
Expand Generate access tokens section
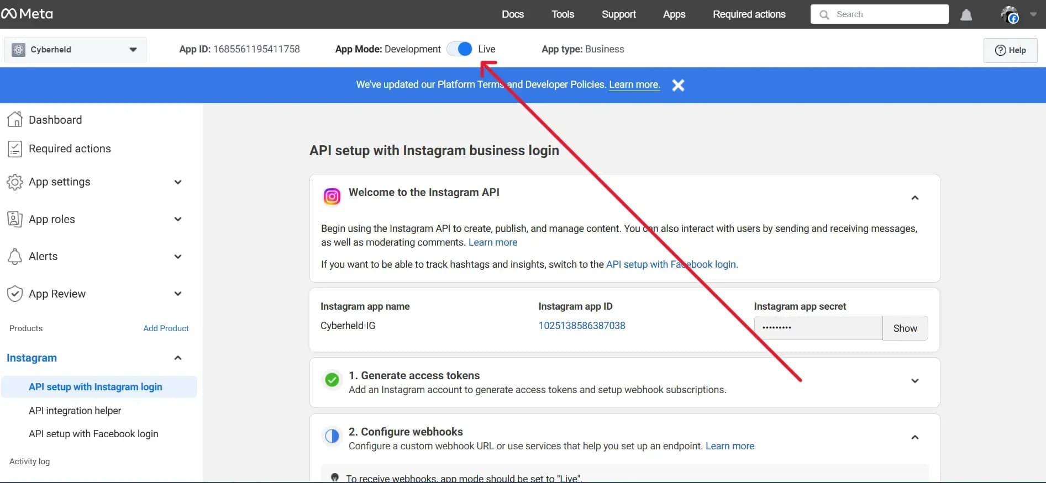[914, 381]
